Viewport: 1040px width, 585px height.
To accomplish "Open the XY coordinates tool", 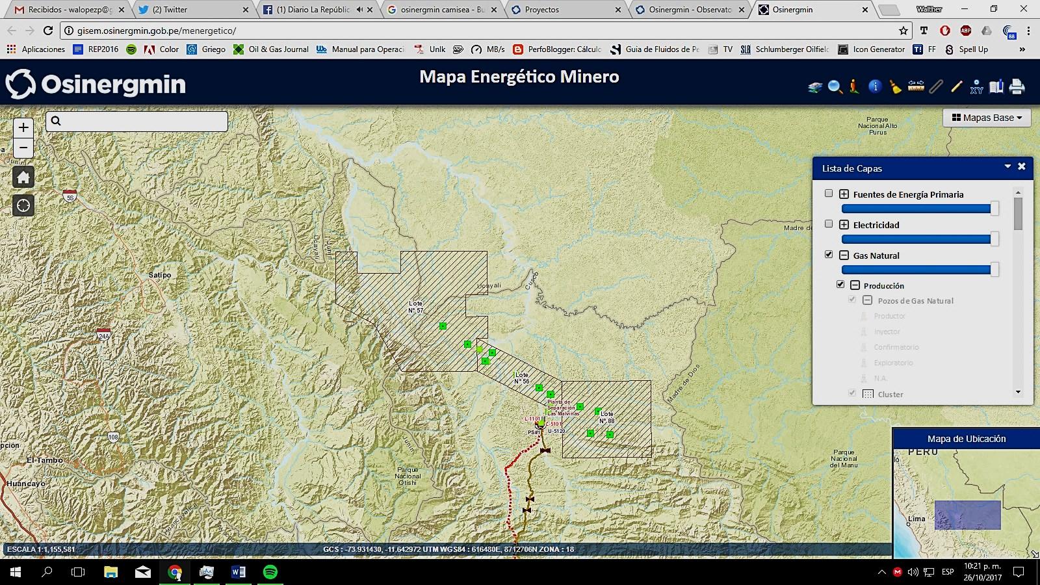I will [x=976, y=86].
